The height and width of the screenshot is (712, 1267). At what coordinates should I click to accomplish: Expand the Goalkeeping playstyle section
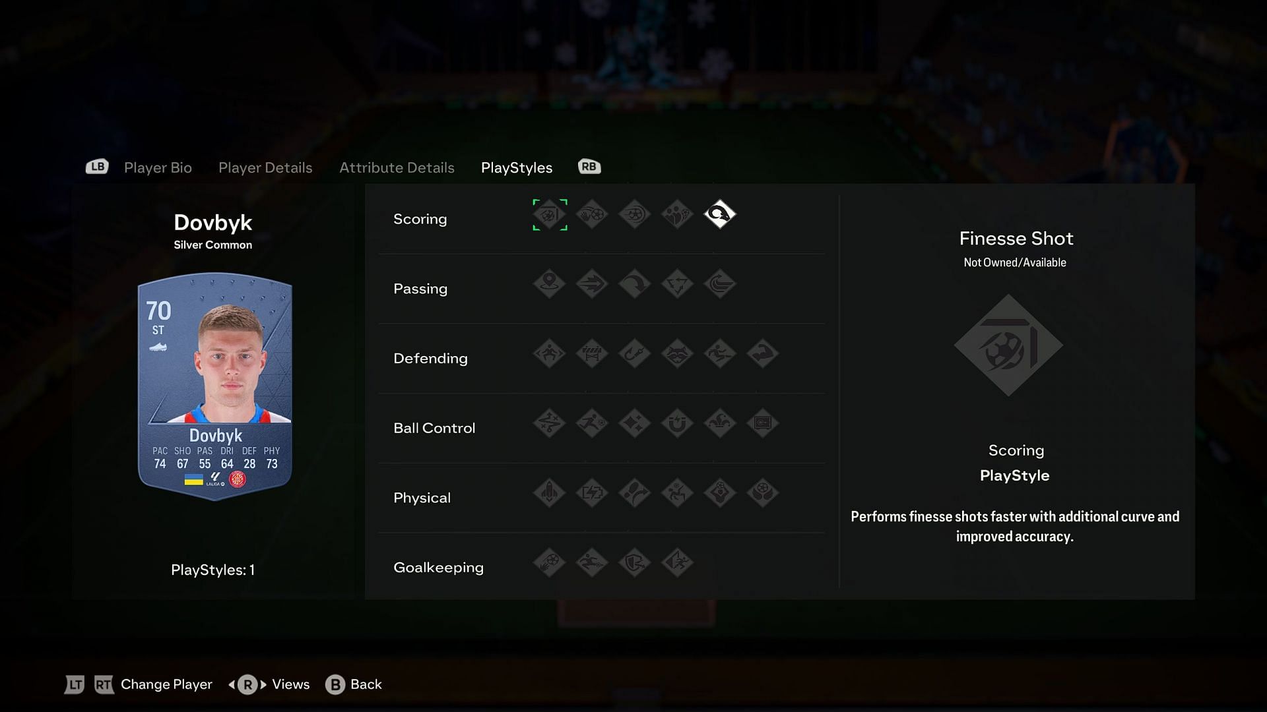coord(439,566)
